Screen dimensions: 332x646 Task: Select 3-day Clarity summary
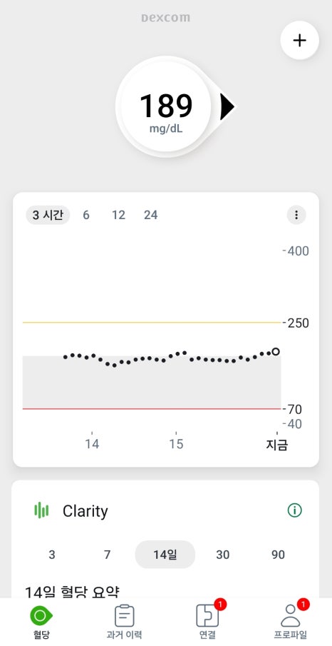[51, 555]
